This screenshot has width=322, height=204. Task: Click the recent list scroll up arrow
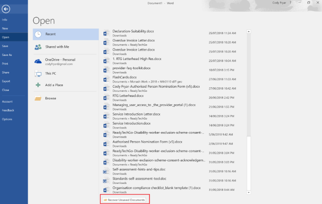(x=249, y=32)
